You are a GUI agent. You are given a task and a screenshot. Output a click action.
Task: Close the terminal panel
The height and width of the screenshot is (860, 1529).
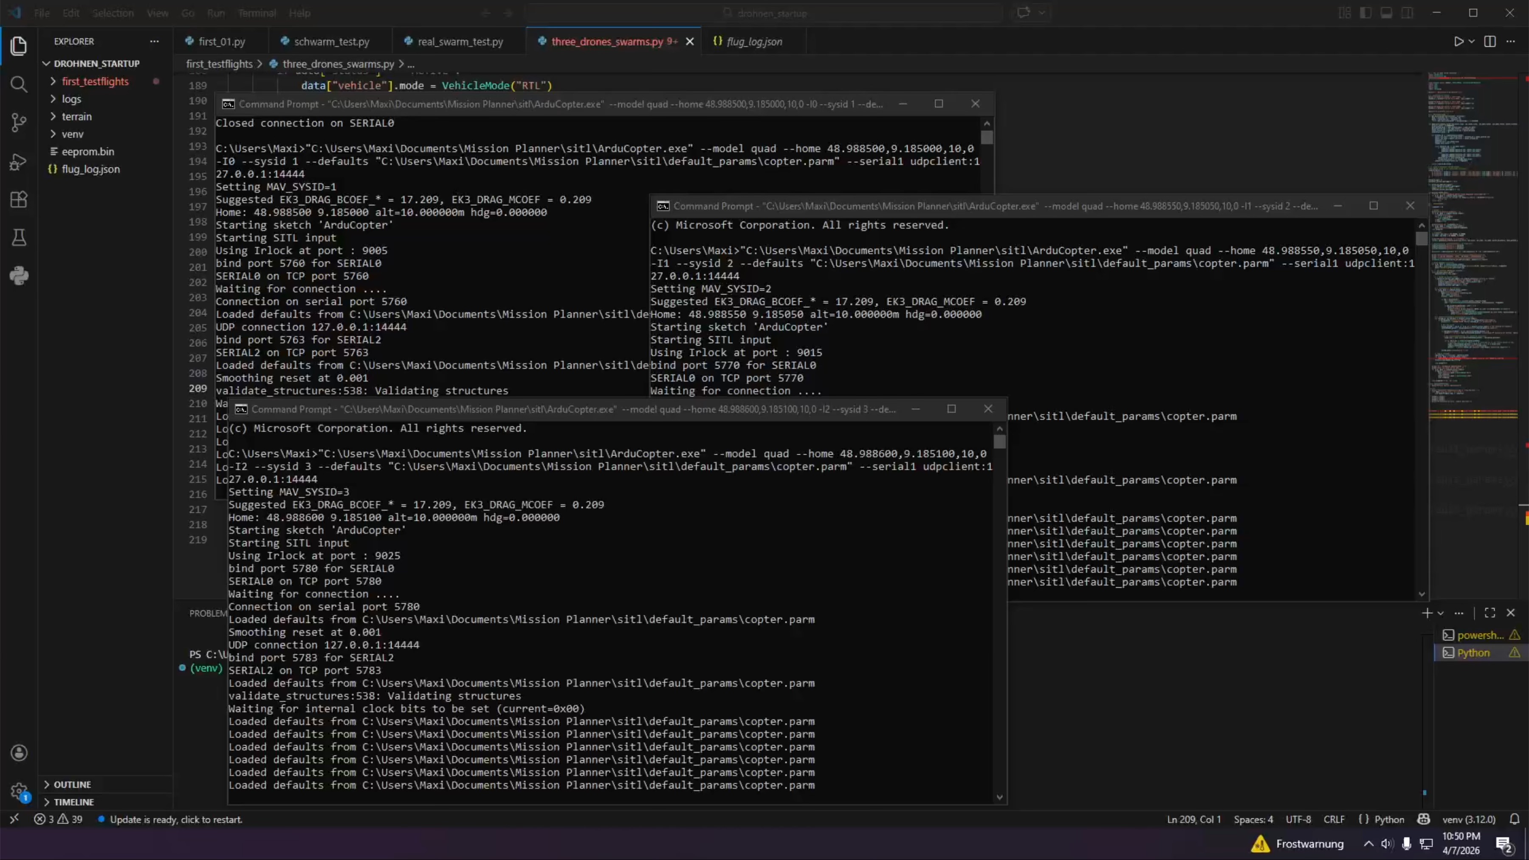pyautogui.click(x=1511, y=613)
